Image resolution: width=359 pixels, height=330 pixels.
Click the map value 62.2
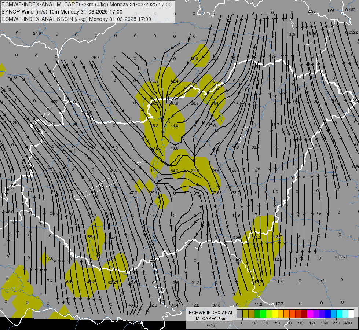tap(112, 282)
